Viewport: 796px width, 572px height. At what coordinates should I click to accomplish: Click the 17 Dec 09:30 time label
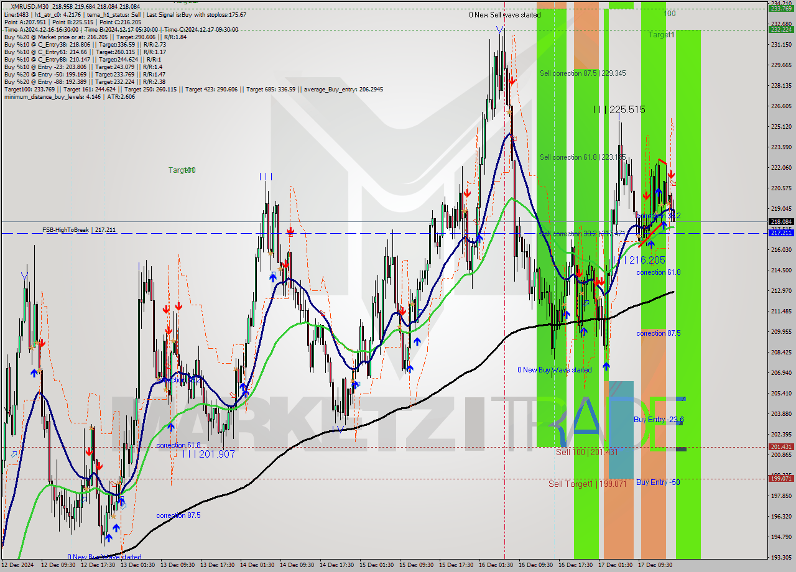[655, 565]
